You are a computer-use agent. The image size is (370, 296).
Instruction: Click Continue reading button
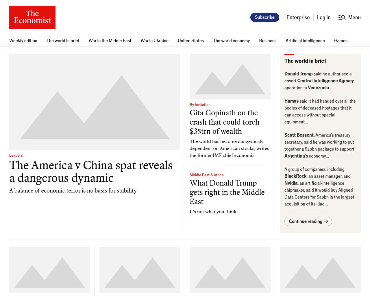pos(308,221)
